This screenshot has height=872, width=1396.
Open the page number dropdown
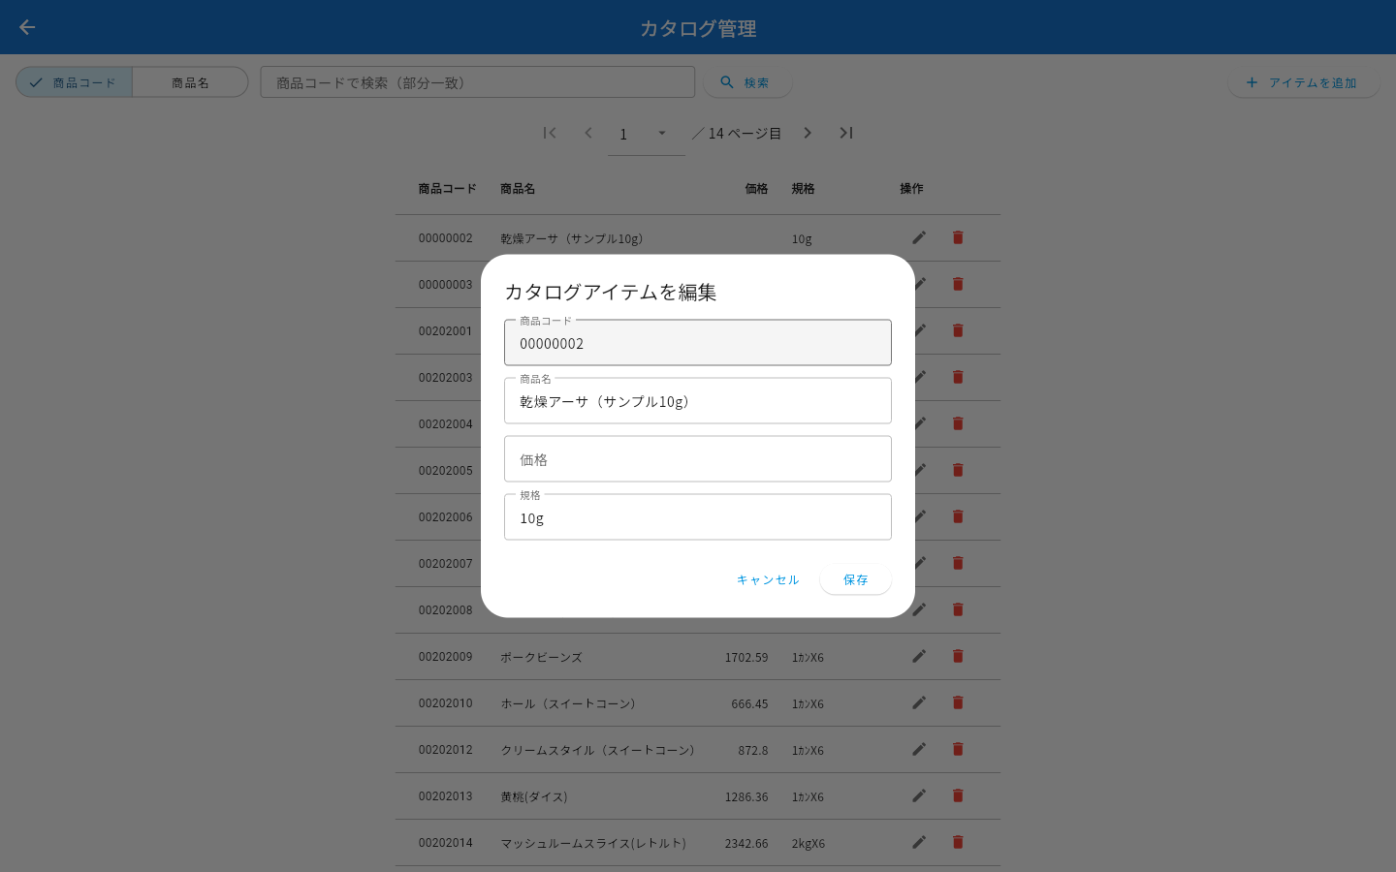(646, 134)
